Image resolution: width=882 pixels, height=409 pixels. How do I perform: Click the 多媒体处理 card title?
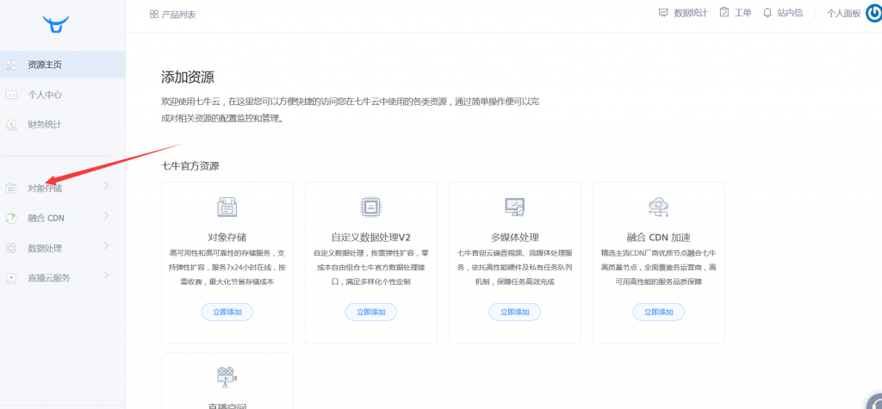coord(515,237)
